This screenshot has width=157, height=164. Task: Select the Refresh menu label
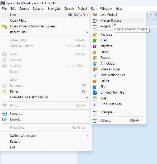(x=15, y=91)
